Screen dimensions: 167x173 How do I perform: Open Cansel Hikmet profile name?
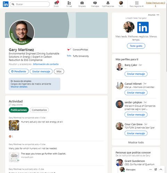coord(133,84)
